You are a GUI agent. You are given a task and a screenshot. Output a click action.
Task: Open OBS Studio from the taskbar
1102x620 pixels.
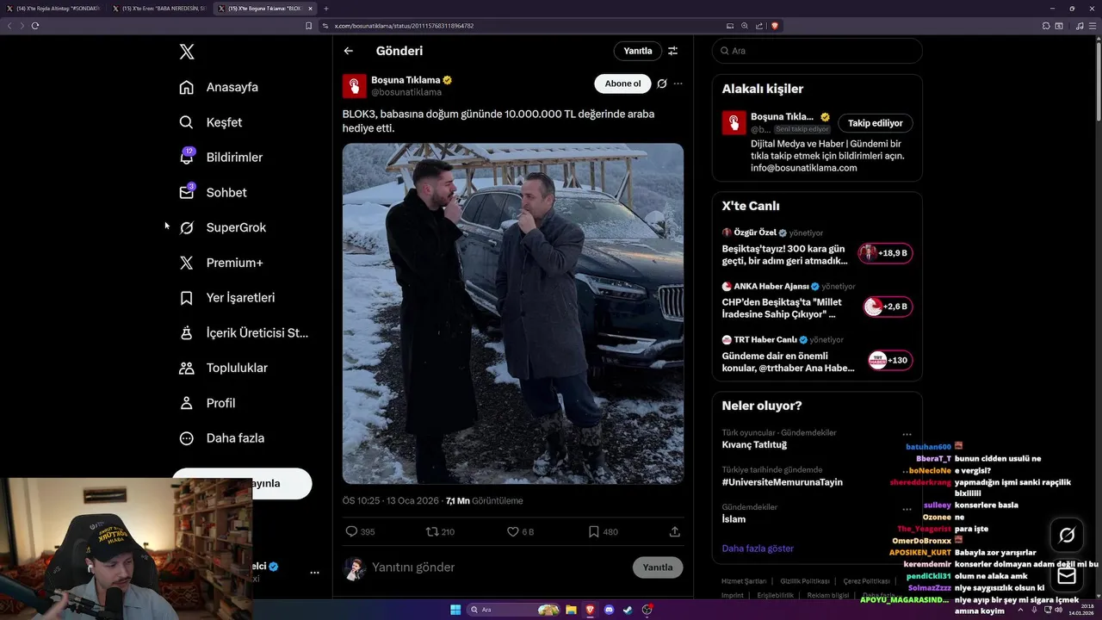click(x=647, y=610)
